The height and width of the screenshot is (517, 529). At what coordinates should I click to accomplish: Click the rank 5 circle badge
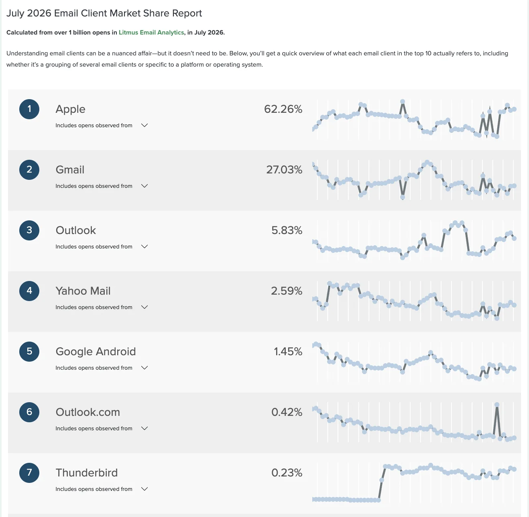29,352
